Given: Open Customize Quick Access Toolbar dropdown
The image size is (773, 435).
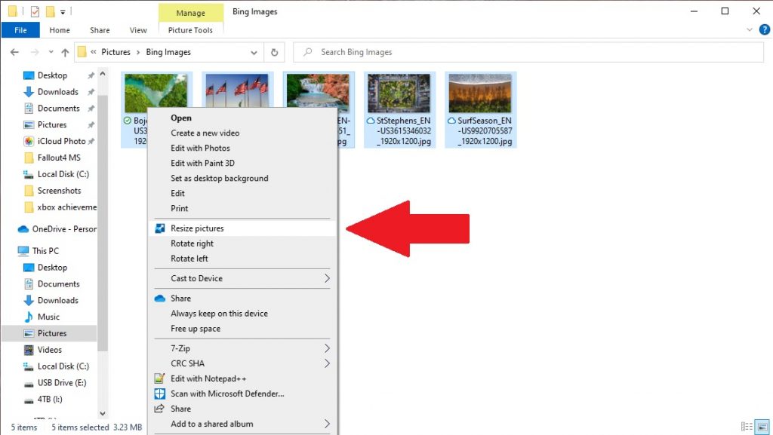Looking at the screenshot, I should pos(63,12).
